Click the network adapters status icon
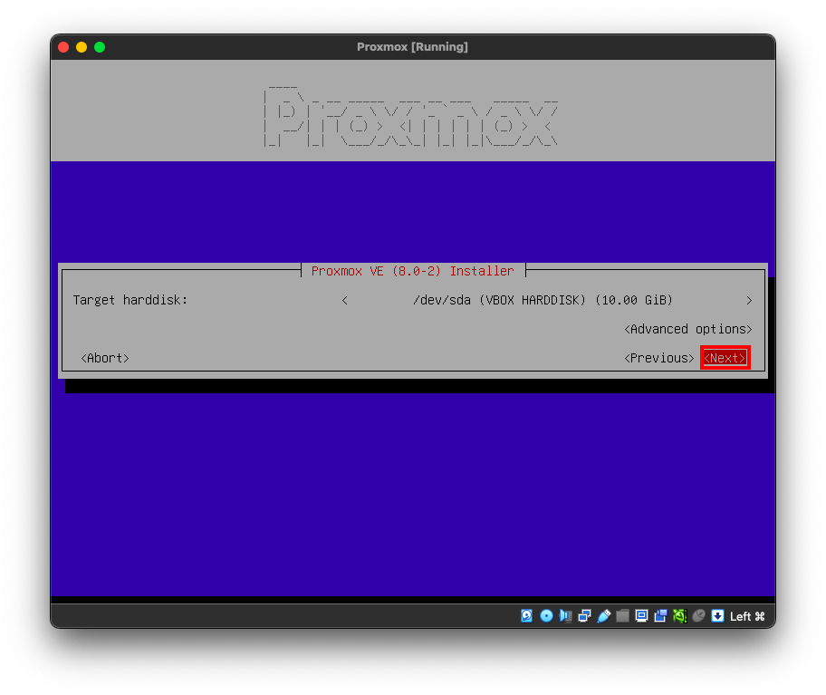 pos(584,616)
